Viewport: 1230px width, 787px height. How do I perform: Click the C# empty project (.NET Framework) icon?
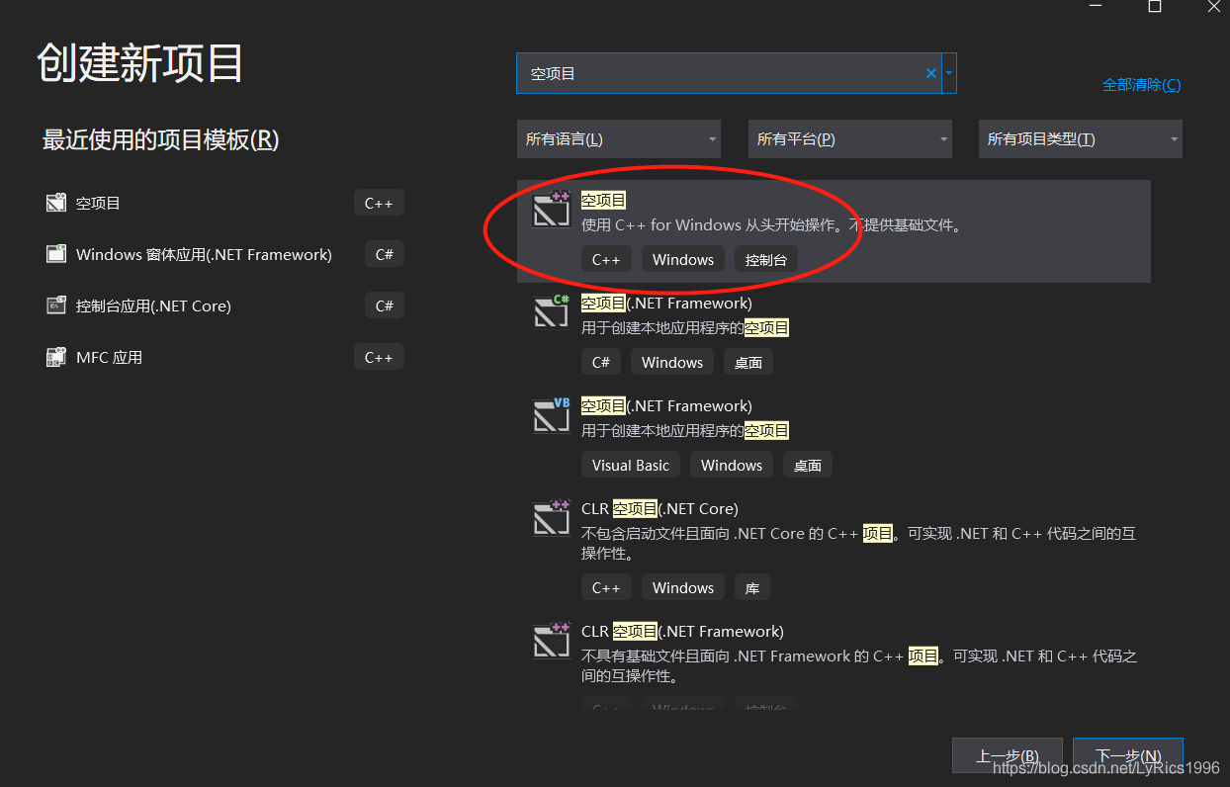click(552, 310)
